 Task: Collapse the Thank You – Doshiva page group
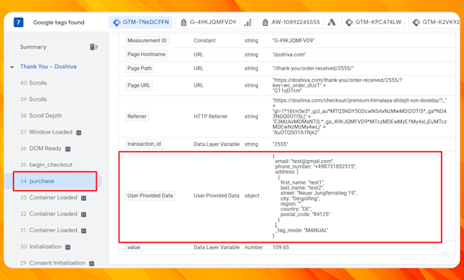coord(12,67)
